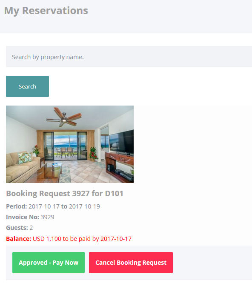Click the balcony doors in property photo
252x286 pixels.
click(x=65, y=146)
